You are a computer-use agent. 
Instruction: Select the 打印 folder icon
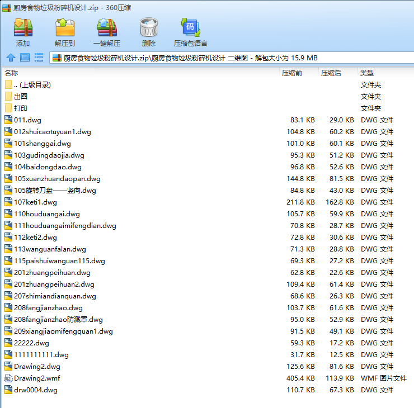(8, 108)
